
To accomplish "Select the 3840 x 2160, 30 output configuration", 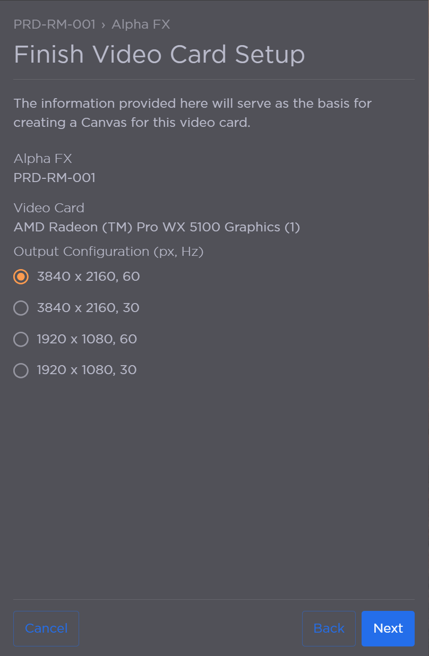I will (21, 308).
